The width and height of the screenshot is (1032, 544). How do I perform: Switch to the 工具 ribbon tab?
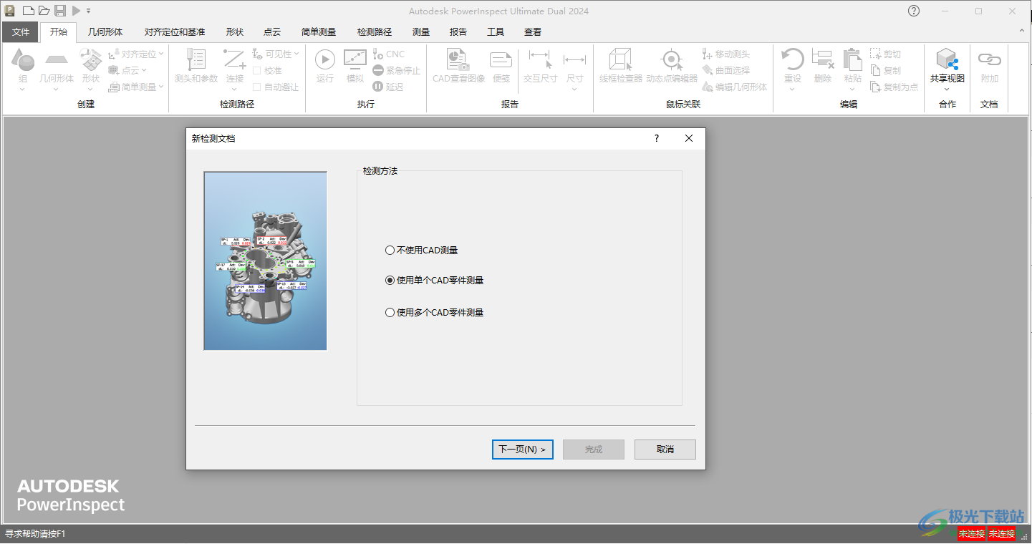tap(496, 32)
